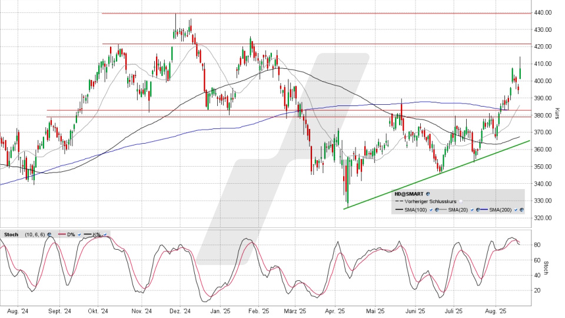Viewport: 565px width, 318px height.
Task: Click the Feb. '25 date label
Action: (x=259, y=311)
